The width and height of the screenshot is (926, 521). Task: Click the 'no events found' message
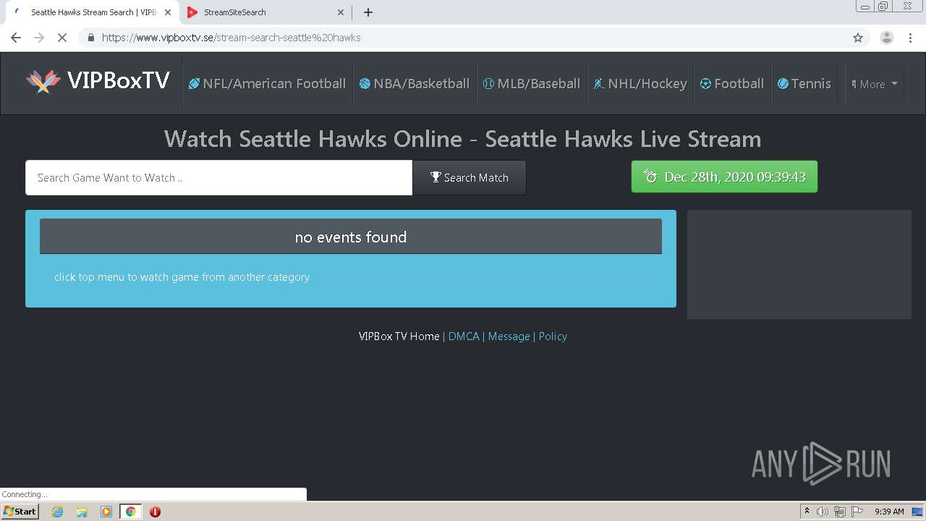[x=351, y=237]
